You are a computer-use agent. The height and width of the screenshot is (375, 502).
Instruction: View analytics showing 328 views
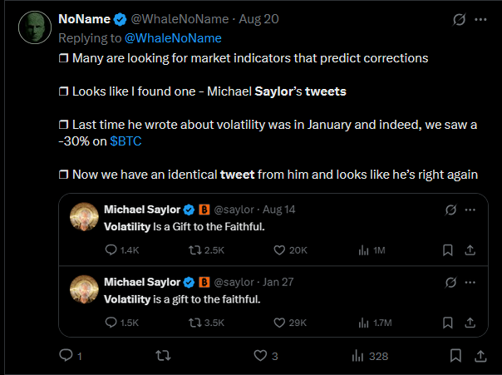click(359, 356)
